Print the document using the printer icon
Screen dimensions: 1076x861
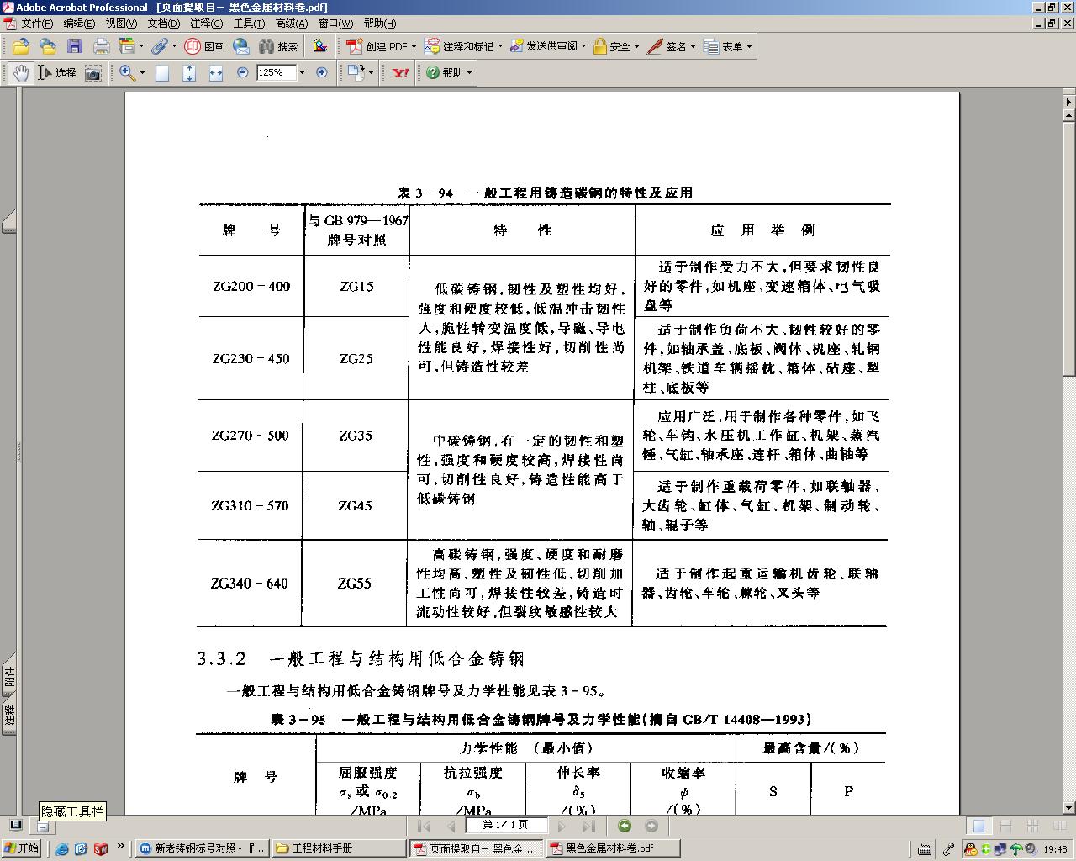[x=101, y=46]
